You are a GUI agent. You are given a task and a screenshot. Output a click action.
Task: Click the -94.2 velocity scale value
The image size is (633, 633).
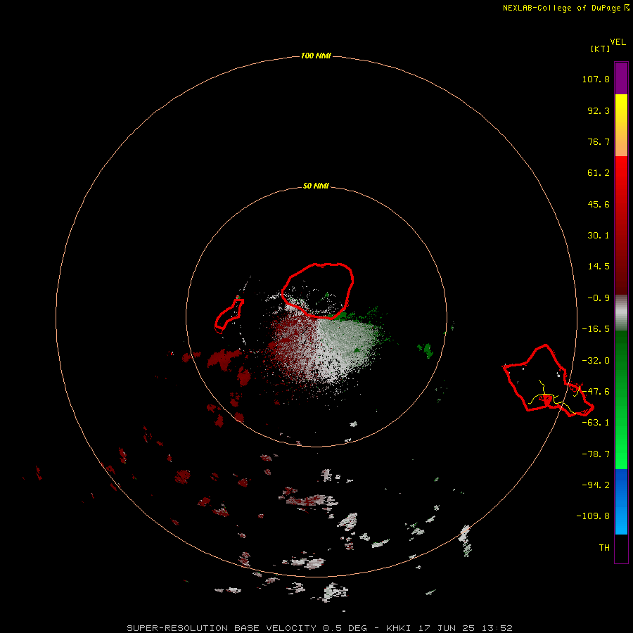(596, 485)
